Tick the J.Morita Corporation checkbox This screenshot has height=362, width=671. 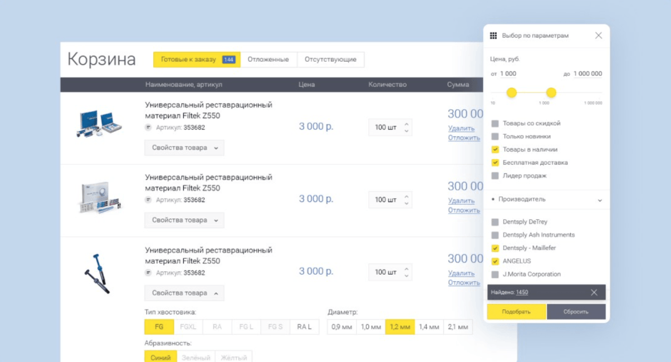(495, 274)
